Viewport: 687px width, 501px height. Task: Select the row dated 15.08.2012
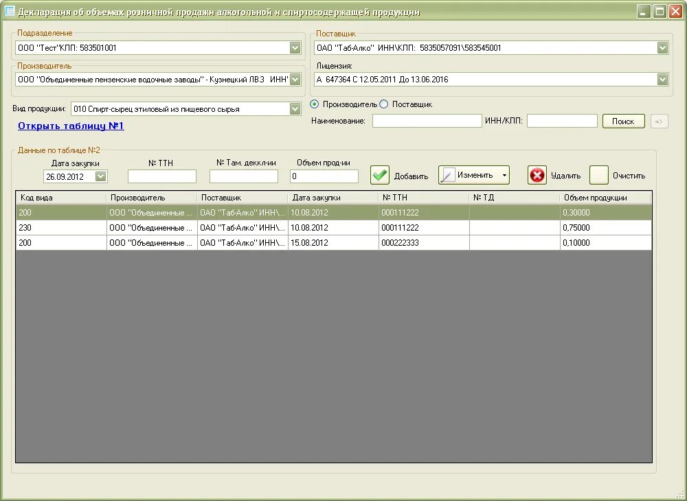pos(334,243)
